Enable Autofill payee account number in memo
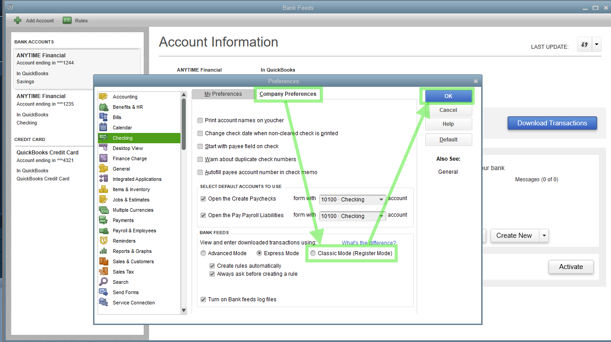 200,172
